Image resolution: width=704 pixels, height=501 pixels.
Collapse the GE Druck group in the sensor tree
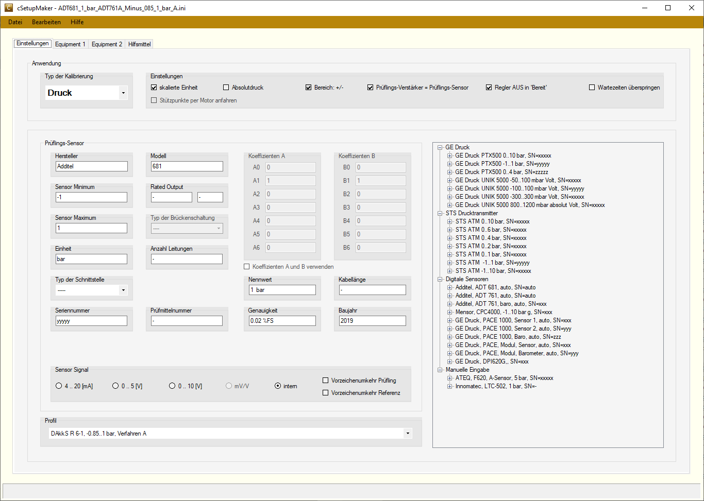pos(441,147)
